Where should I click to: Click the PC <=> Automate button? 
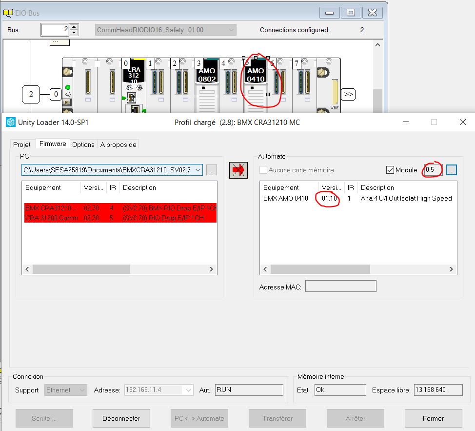pyautogui.click(x=199, y=418)
